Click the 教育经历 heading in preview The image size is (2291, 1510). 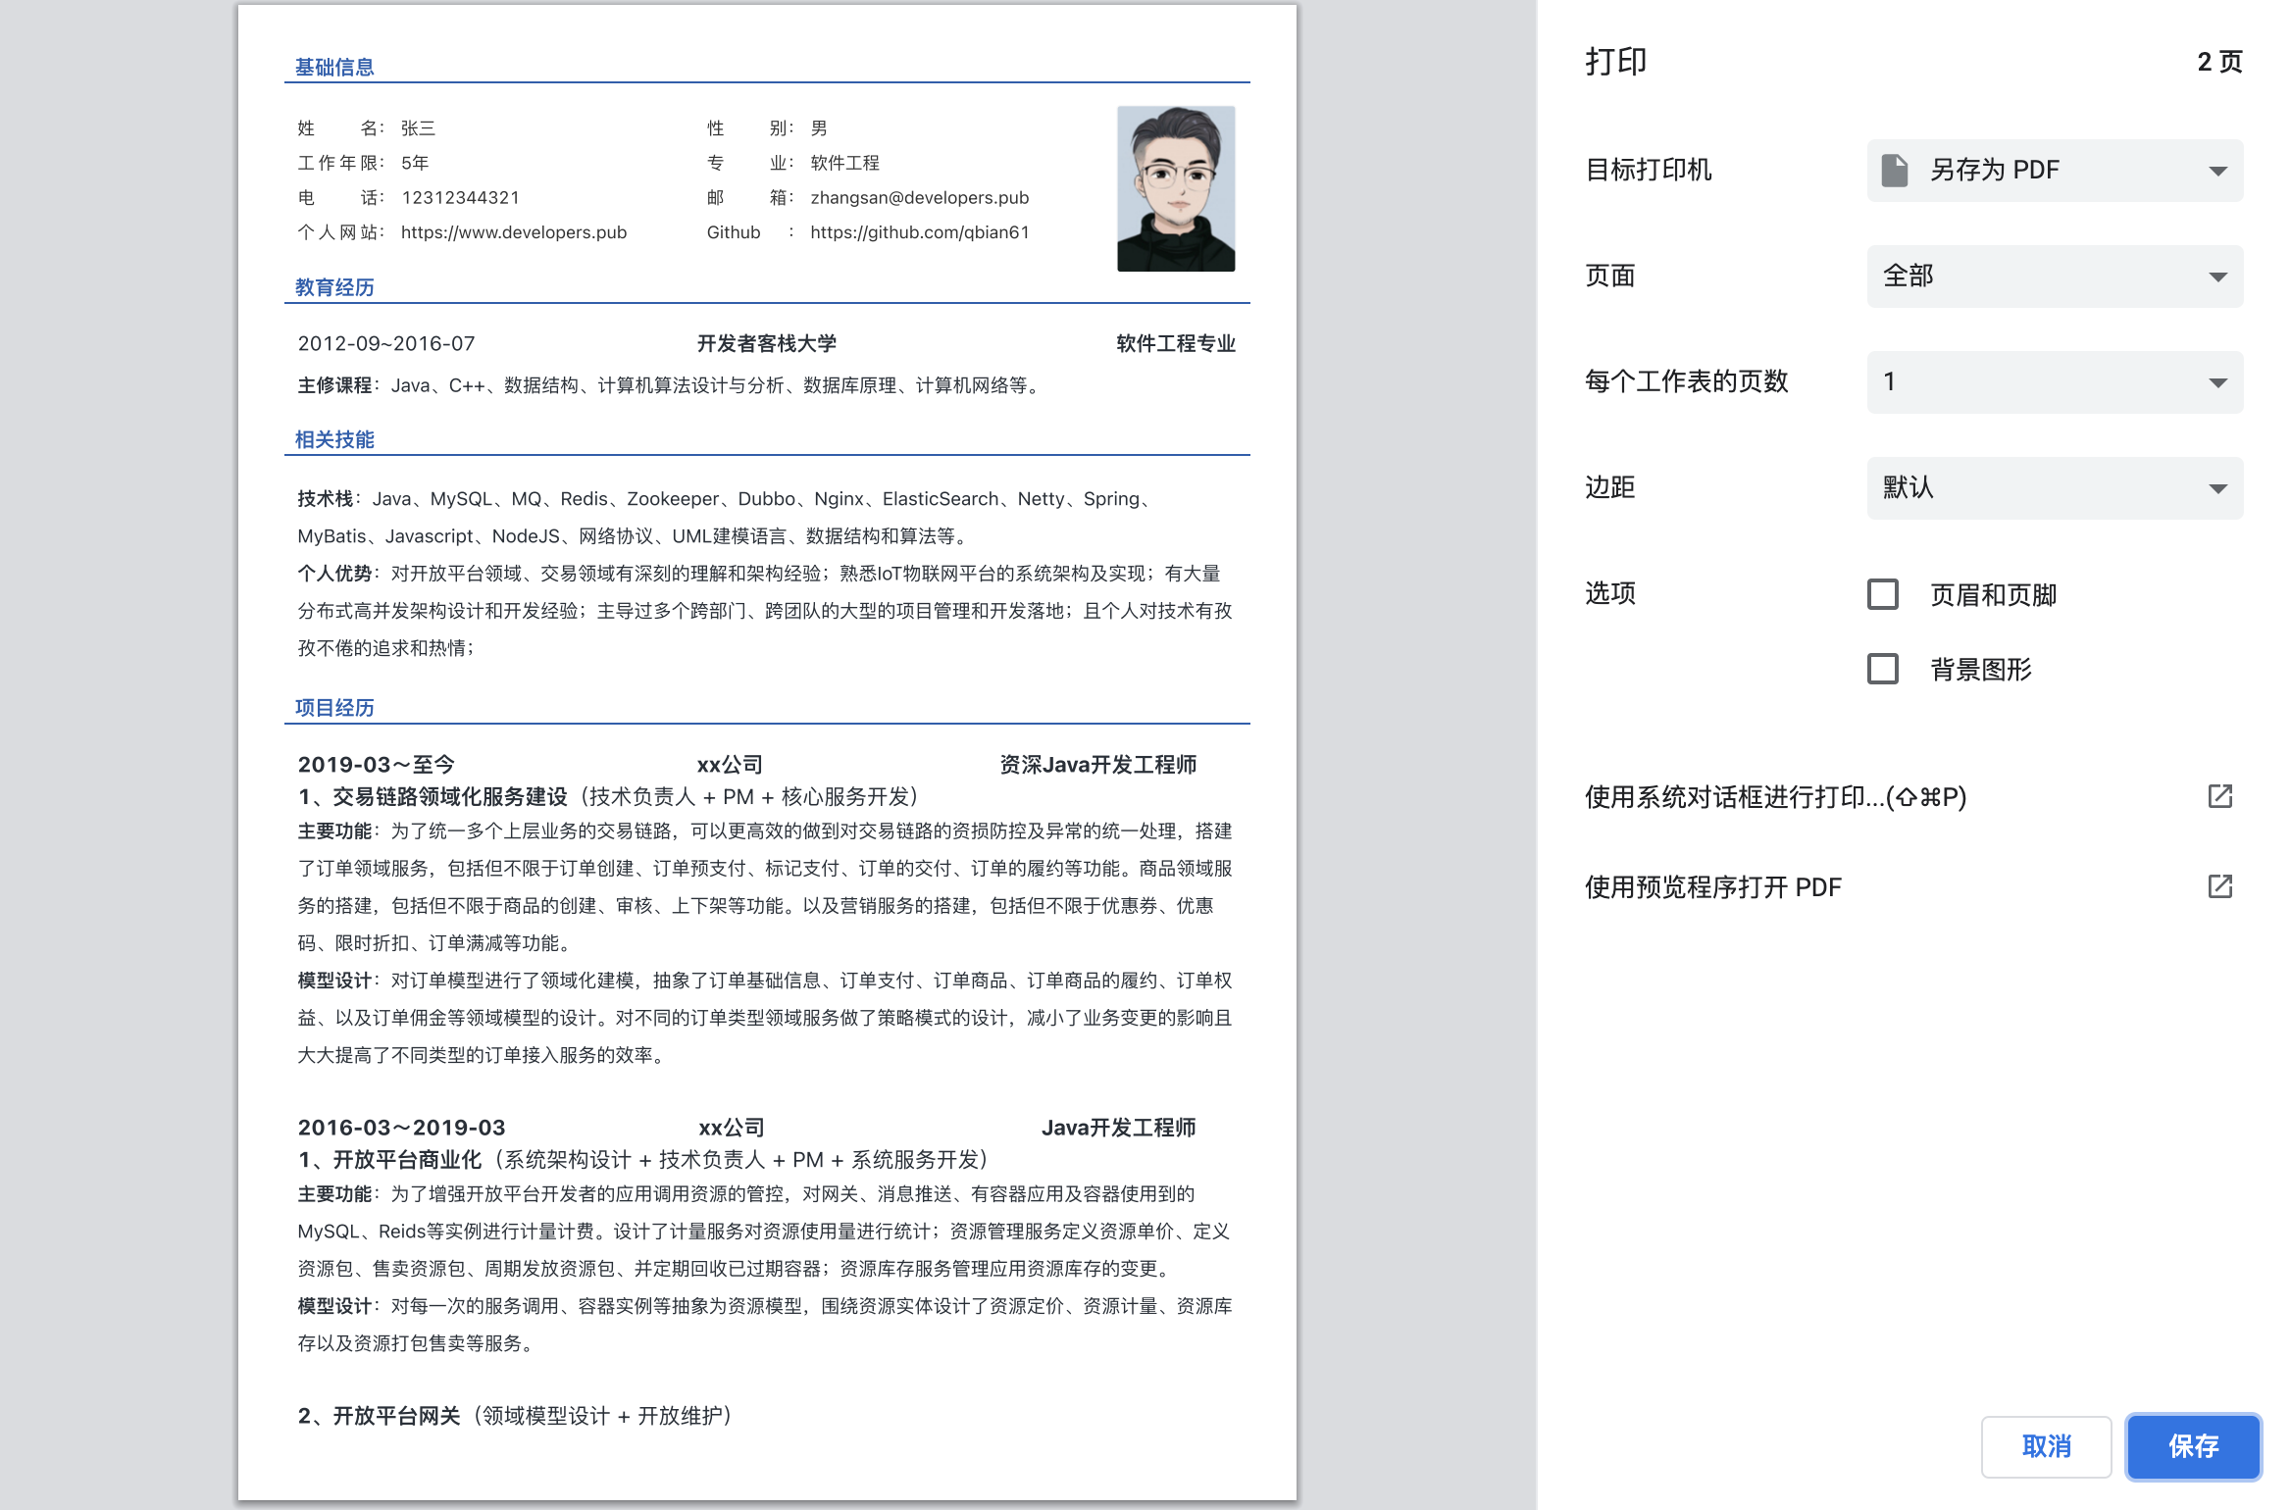point(334,287)
